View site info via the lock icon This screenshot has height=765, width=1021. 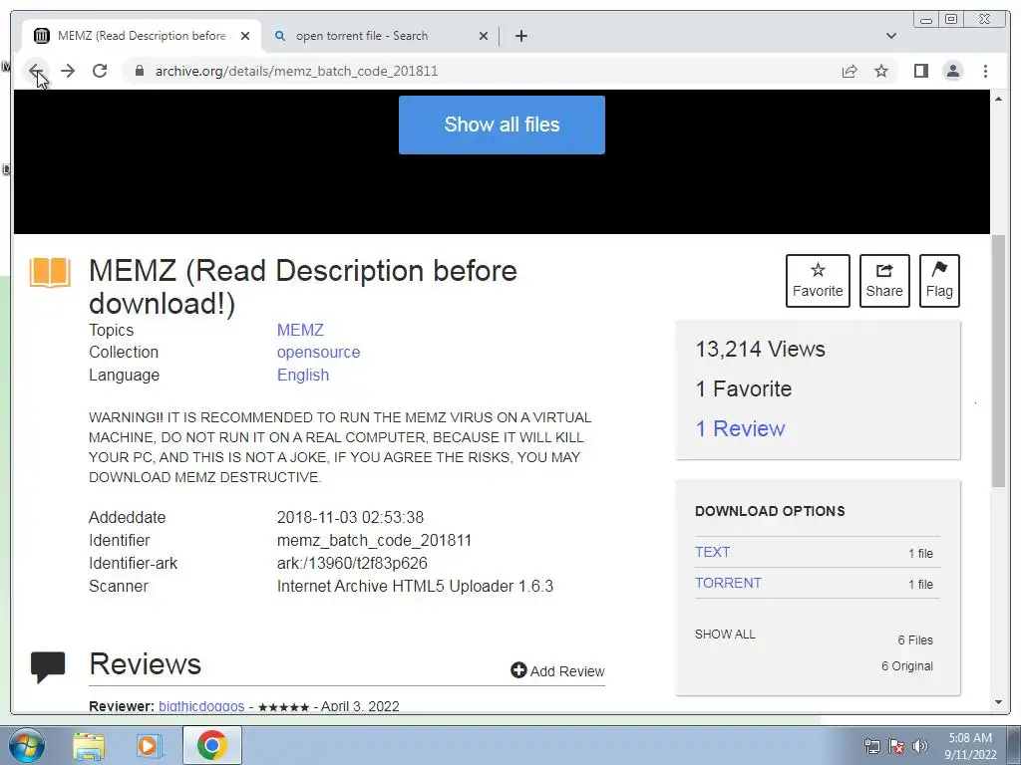coord(139,71)
